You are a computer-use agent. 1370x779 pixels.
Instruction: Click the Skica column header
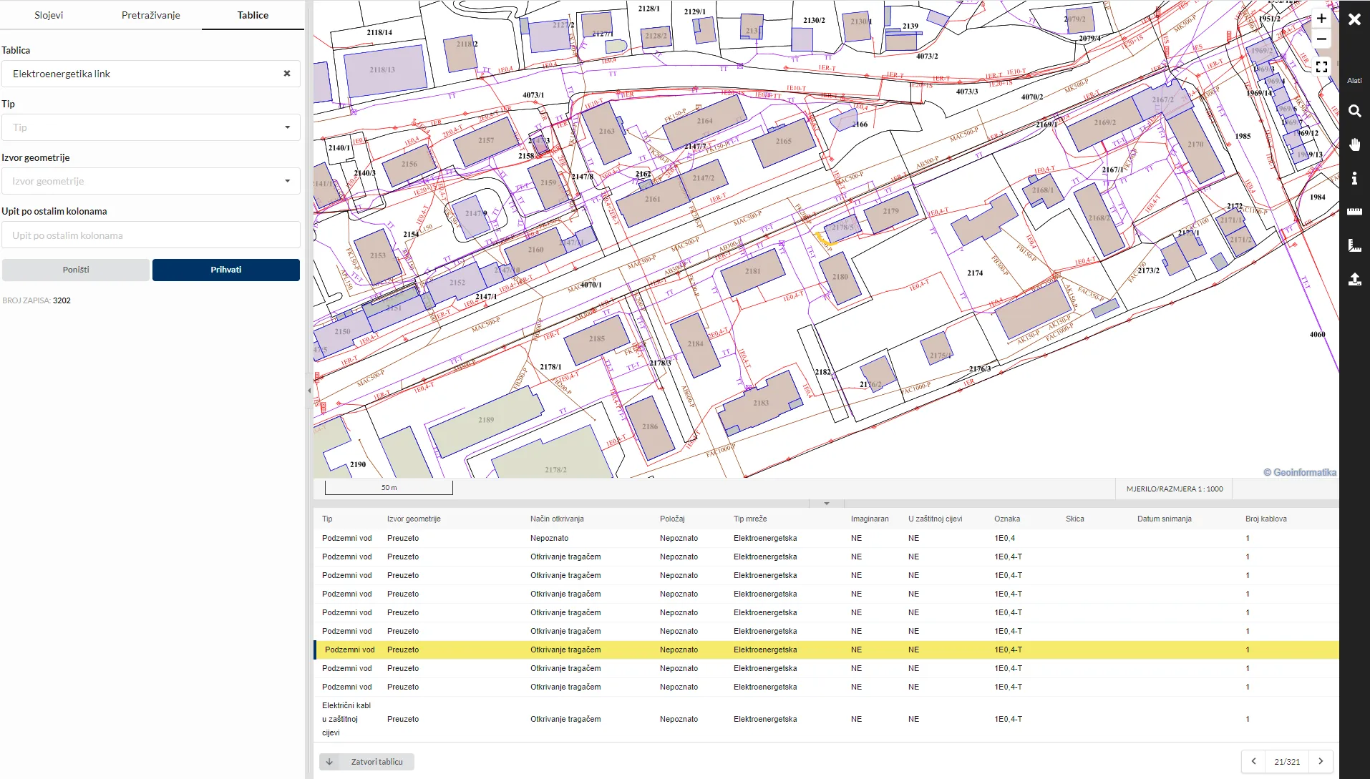pos(1075,519)
